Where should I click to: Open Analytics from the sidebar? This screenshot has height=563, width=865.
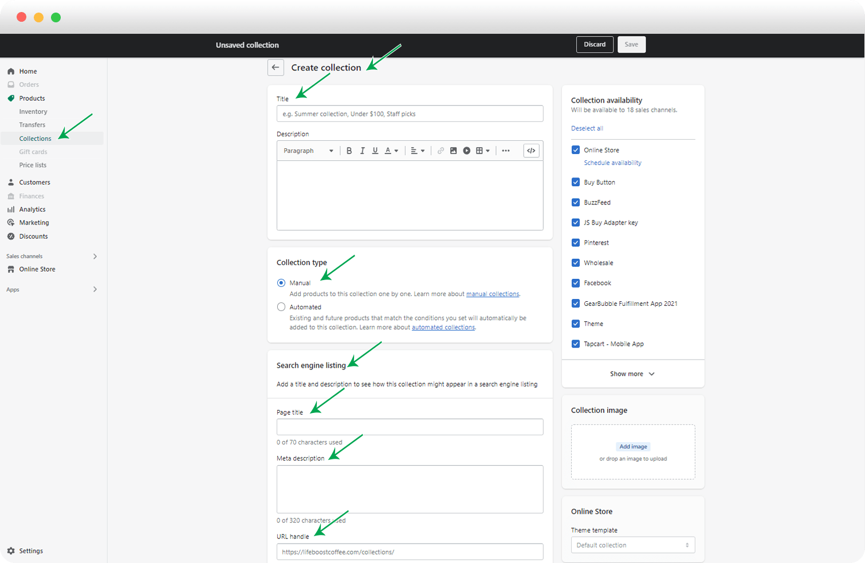click(x=32, y=209)
